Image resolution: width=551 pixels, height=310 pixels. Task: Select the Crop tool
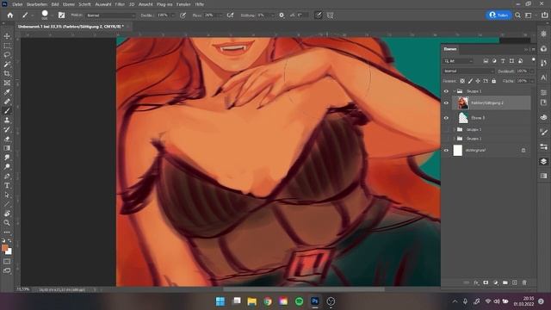[7, 73]
